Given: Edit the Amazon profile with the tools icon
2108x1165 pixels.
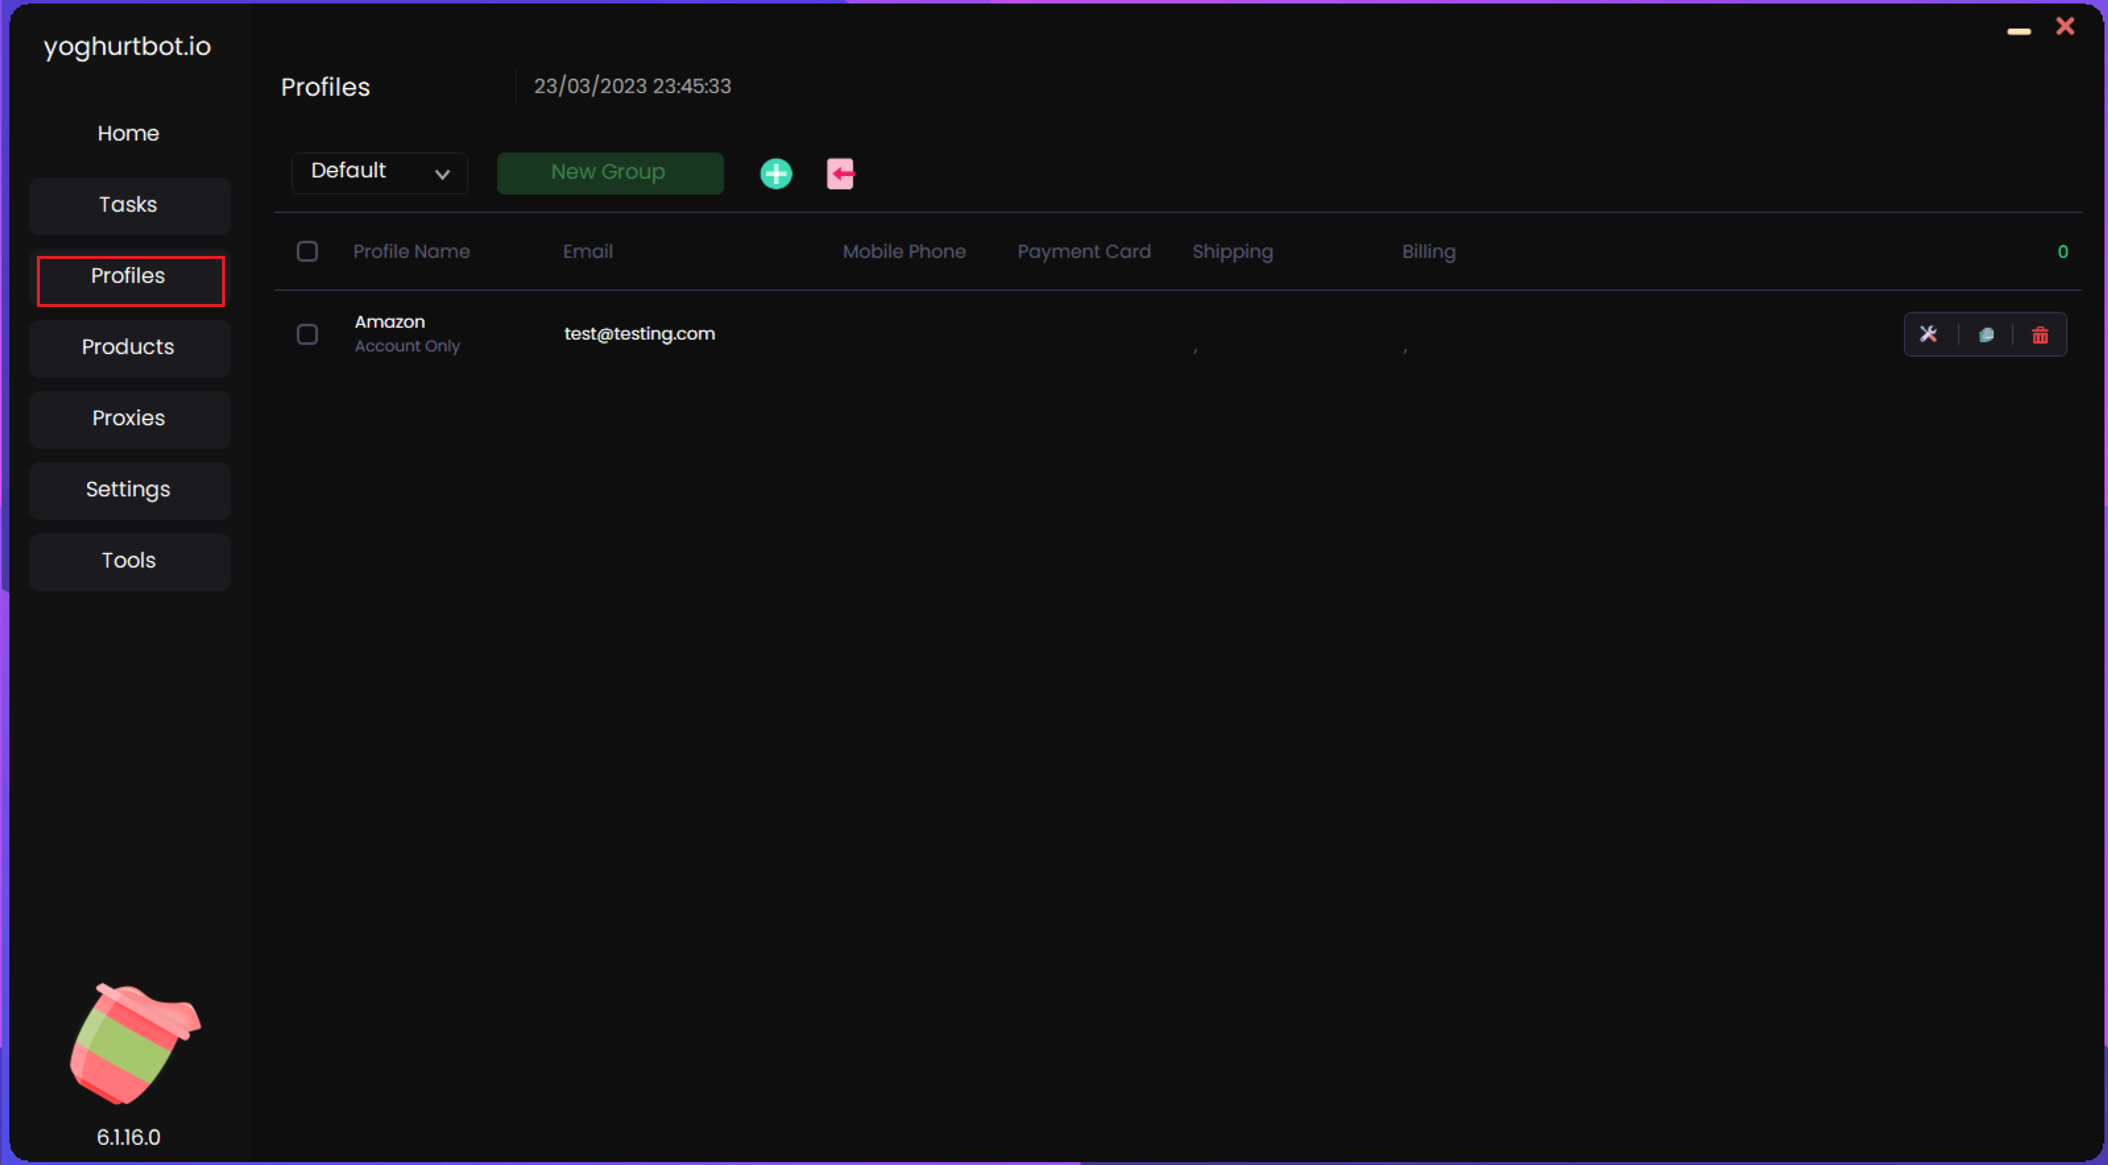Looking at the screenshot, I should [1928, 334].
